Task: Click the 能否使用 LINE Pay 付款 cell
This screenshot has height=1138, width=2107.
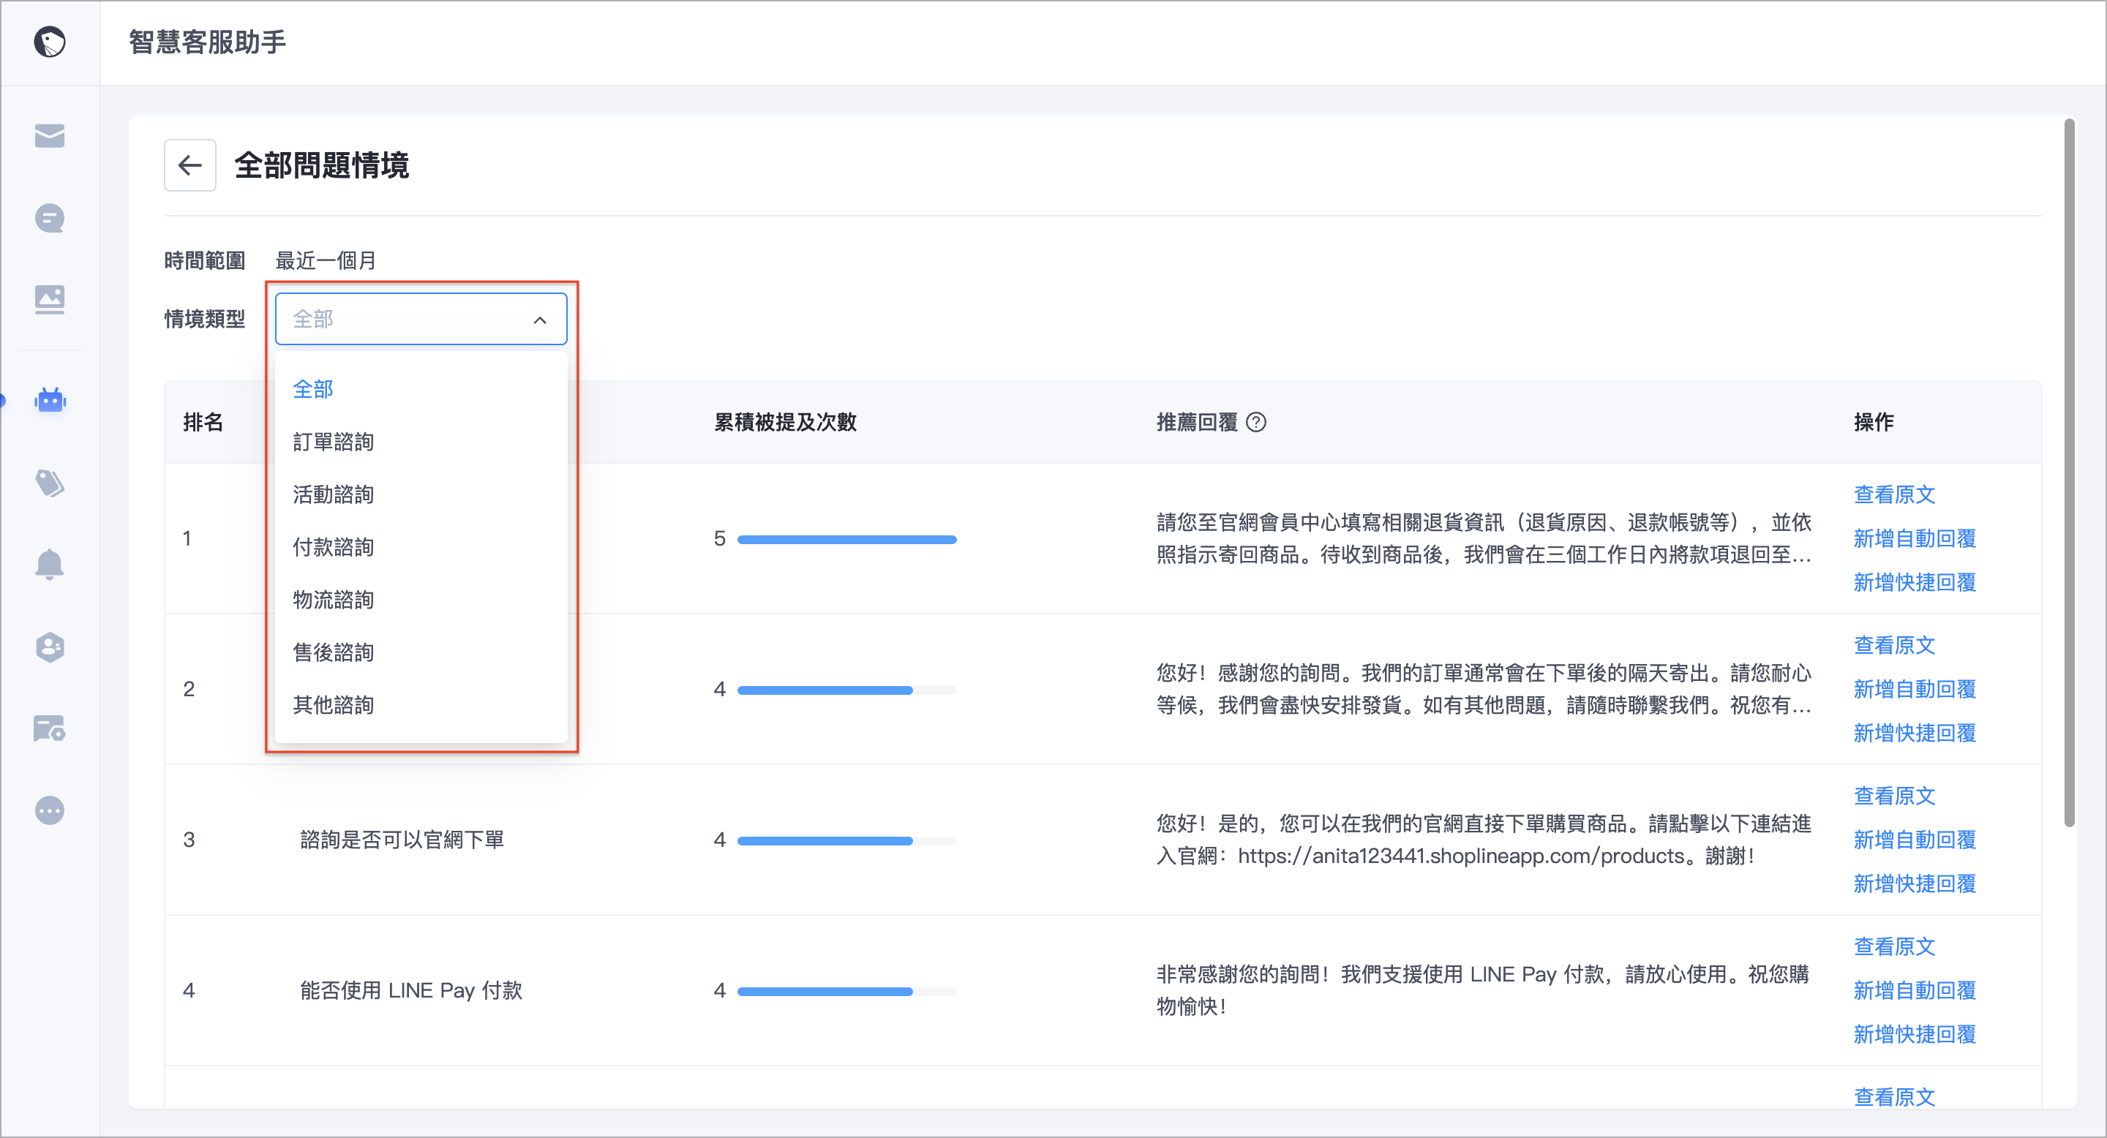Action: (410, 991)
